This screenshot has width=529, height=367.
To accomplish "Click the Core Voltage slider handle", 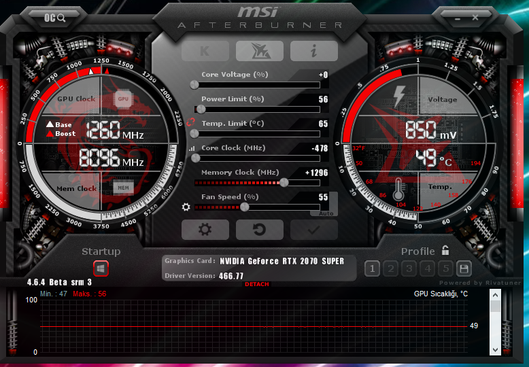I will click(x=194, y=85).
